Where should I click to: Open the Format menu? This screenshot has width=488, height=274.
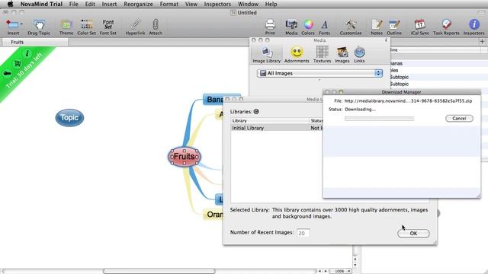pos(169,4)
